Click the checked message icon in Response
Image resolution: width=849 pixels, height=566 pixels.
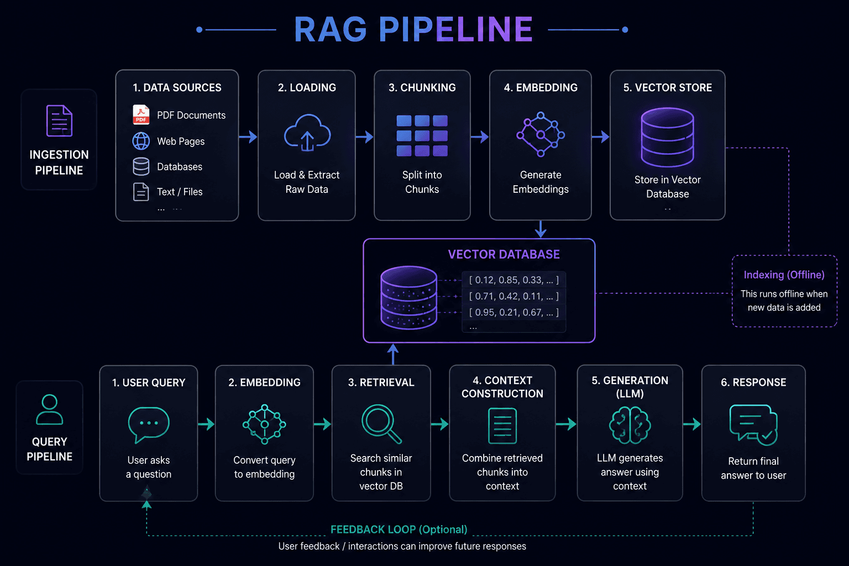(x=753, y=425)
